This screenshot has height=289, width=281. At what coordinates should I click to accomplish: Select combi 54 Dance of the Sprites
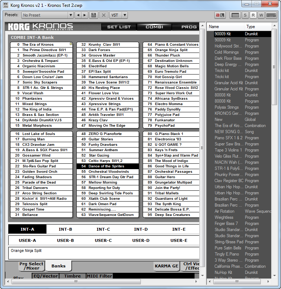click(x=108, y=166)
